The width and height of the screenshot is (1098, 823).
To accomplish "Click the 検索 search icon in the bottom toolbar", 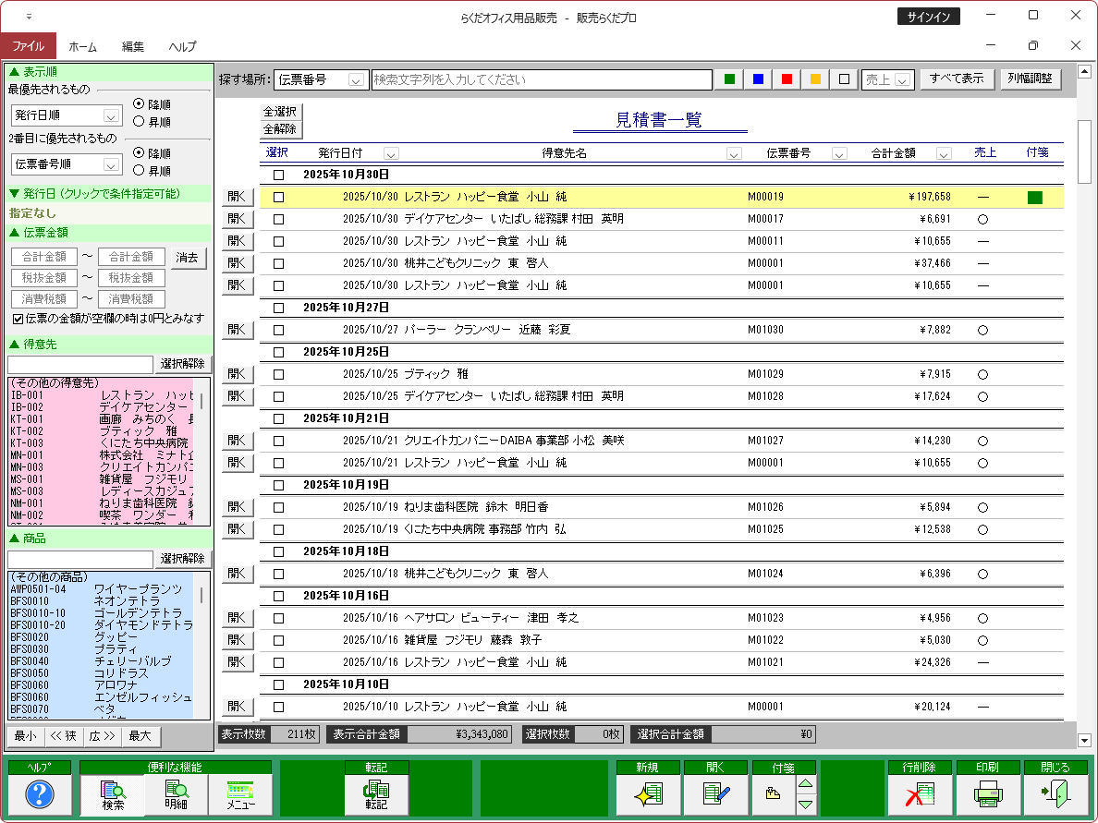I will pyautogui.click(x=113, y=795).
